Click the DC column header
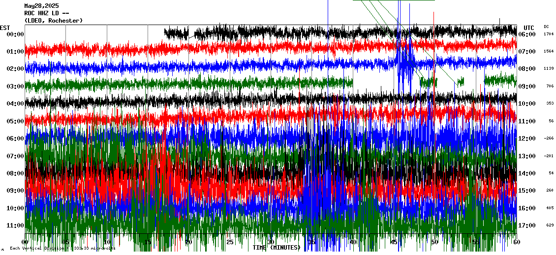 546,27
